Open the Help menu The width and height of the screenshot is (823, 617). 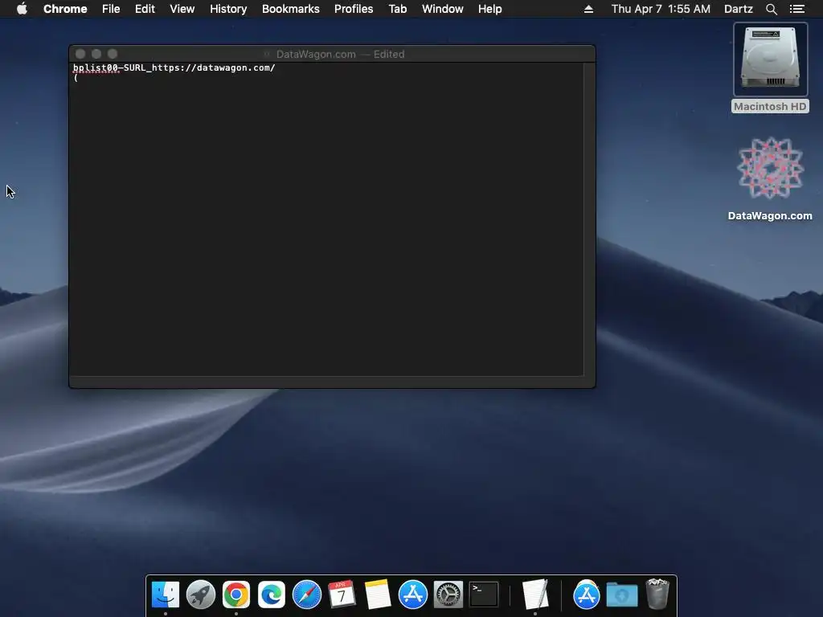coord(489,9)
